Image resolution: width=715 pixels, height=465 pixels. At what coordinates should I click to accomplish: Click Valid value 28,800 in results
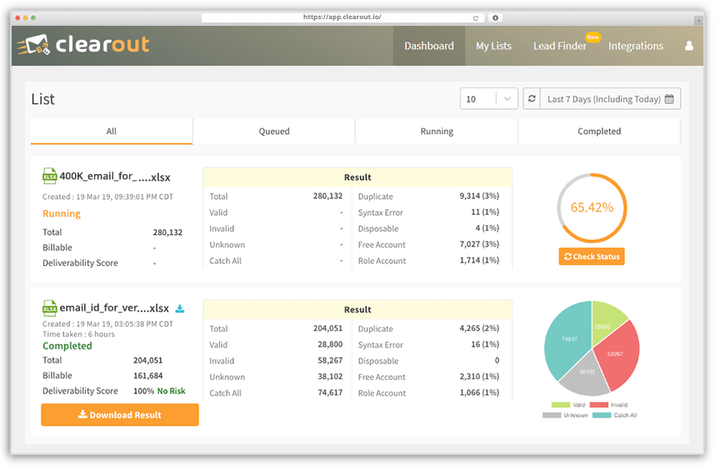tap(330, 344)
